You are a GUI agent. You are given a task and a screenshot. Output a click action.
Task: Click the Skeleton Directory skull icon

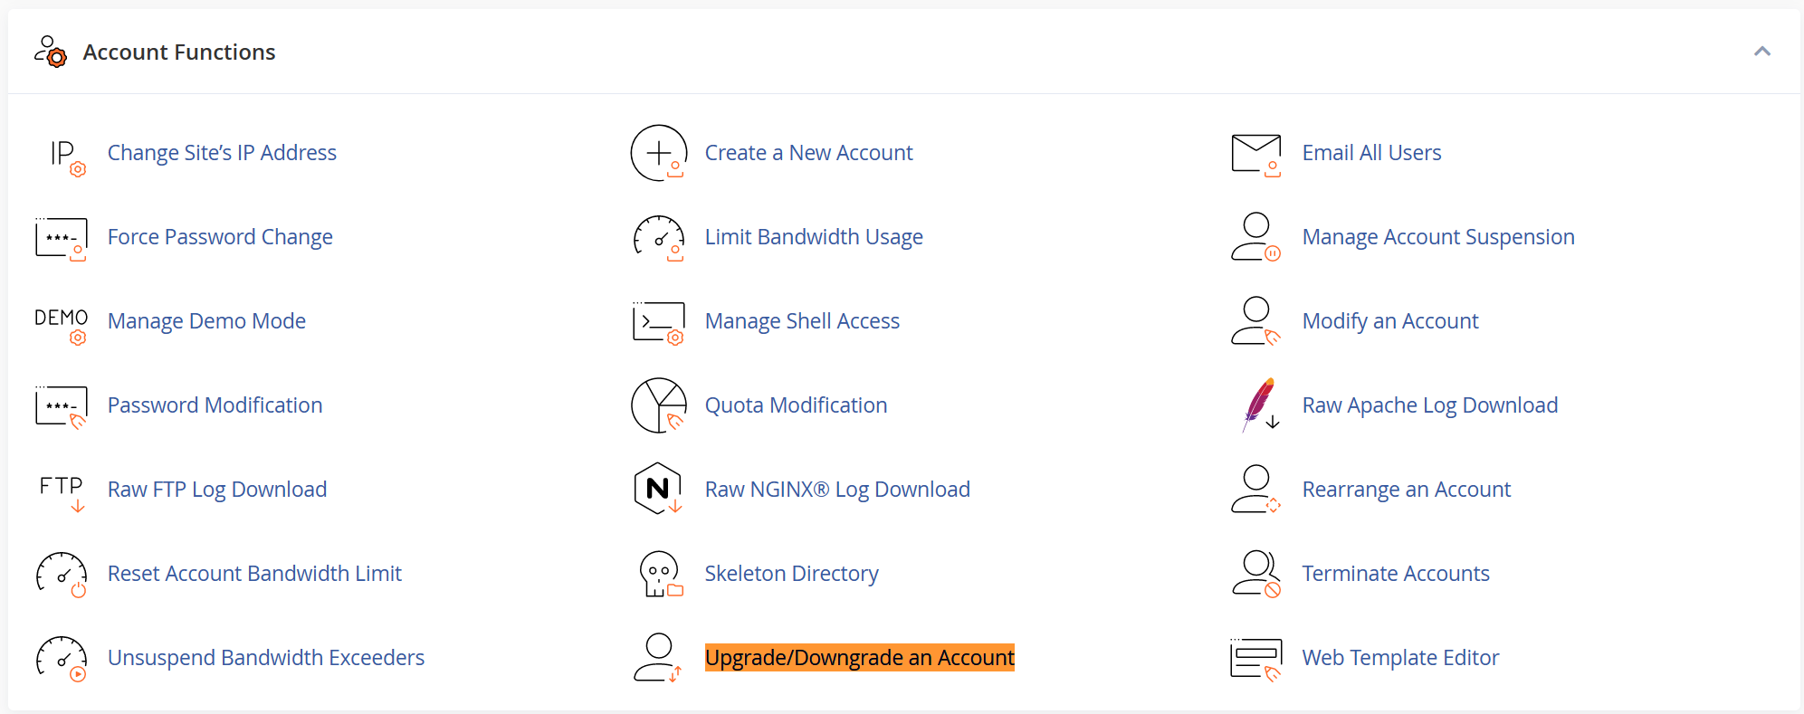tap(659, 574)
